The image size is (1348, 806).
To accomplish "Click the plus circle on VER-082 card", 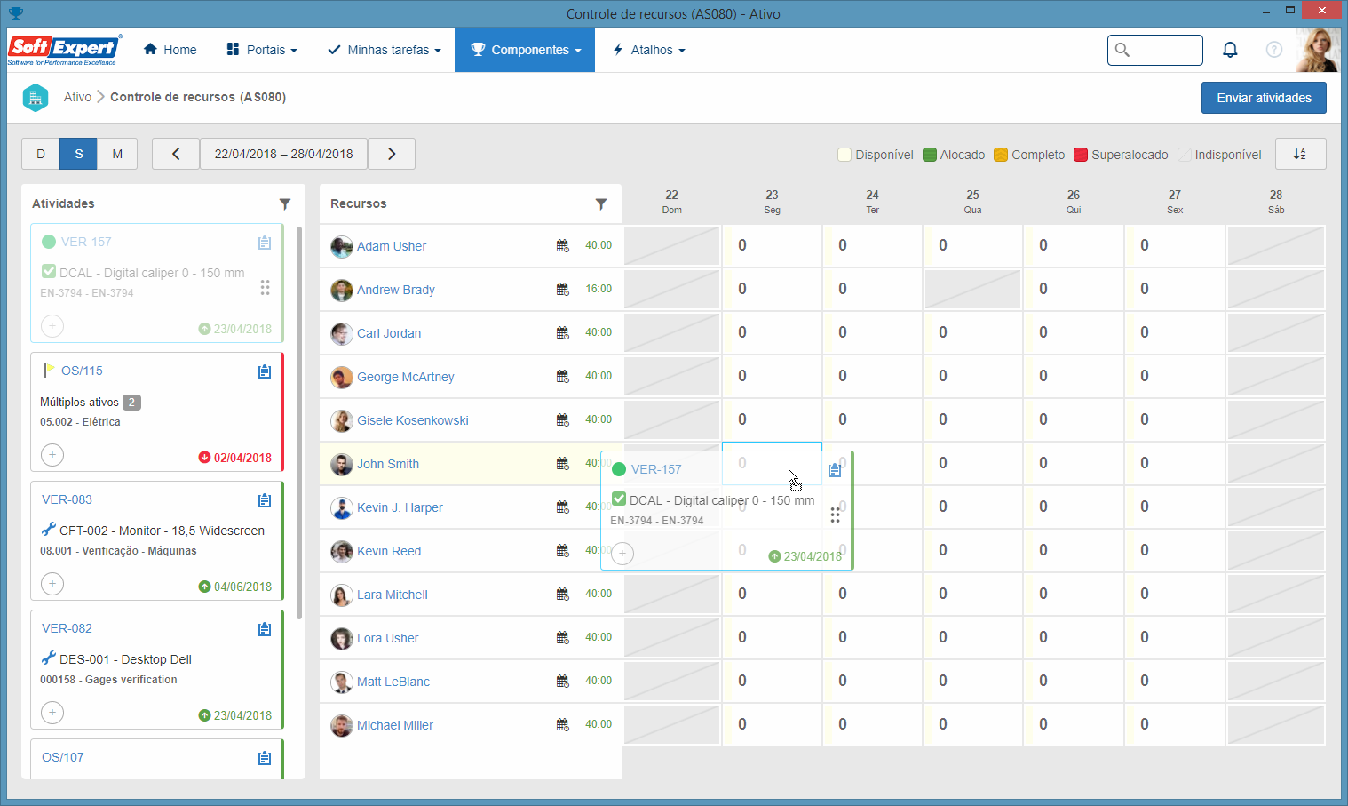I will (52, 713).
